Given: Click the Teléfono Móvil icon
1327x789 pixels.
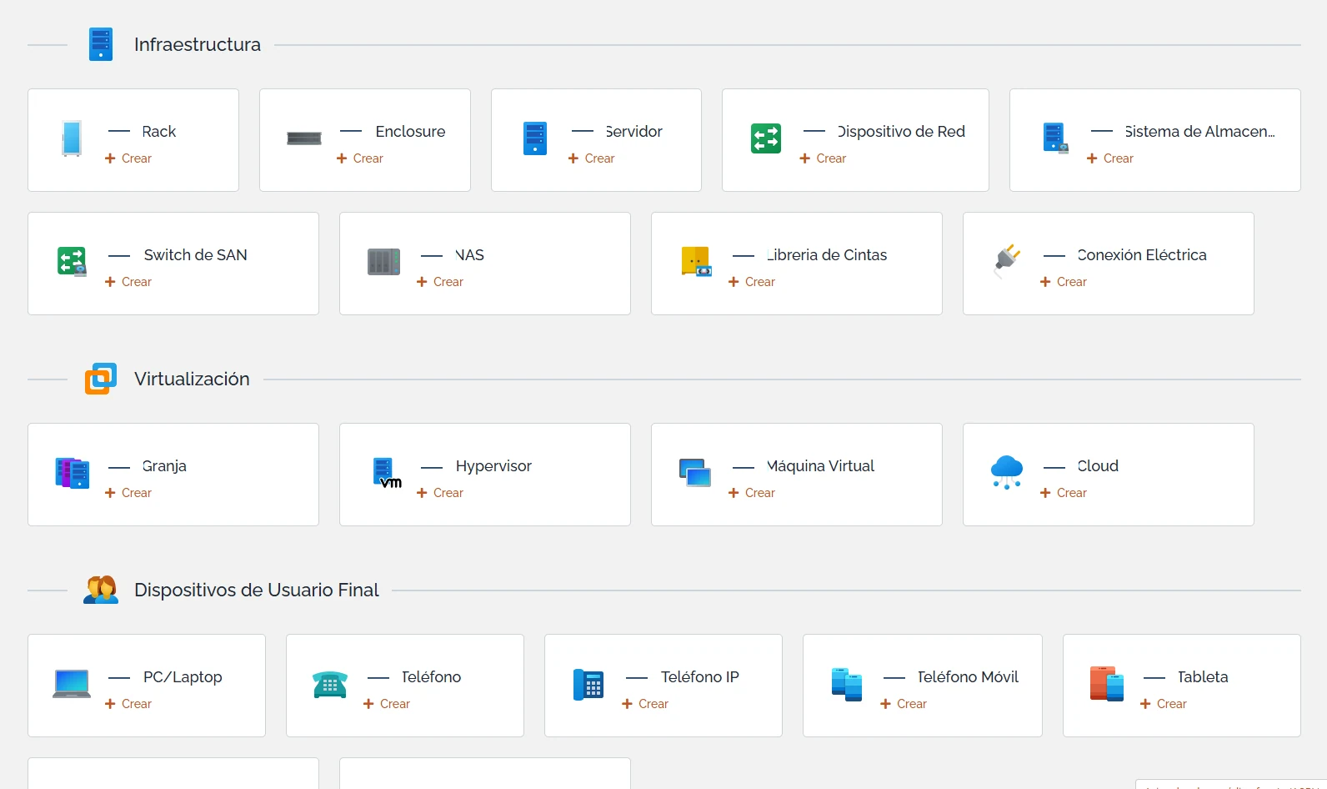Looking at the screenshot, I should pyautogui.click(x=847, y=684).
